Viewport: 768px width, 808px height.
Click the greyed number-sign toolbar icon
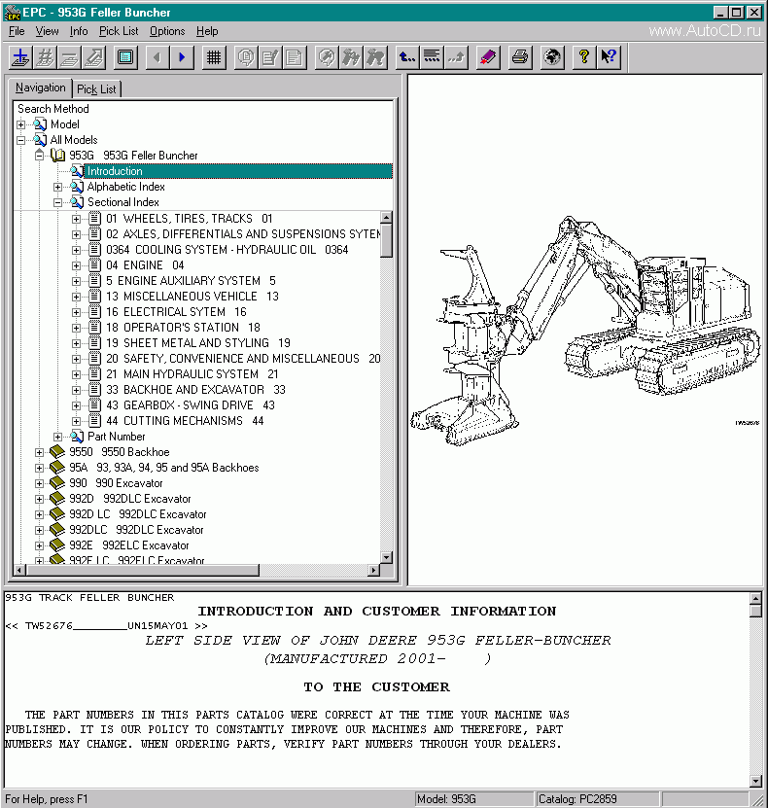tap(45, 57)
